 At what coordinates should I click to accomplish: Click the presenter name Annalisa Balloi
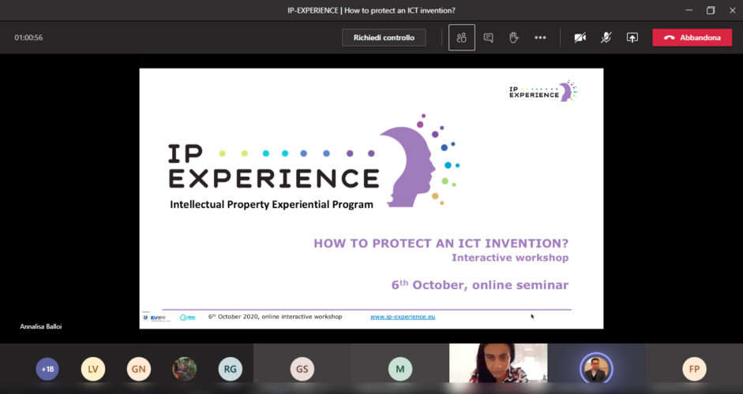pyautogui.click(x=41, y=326)
